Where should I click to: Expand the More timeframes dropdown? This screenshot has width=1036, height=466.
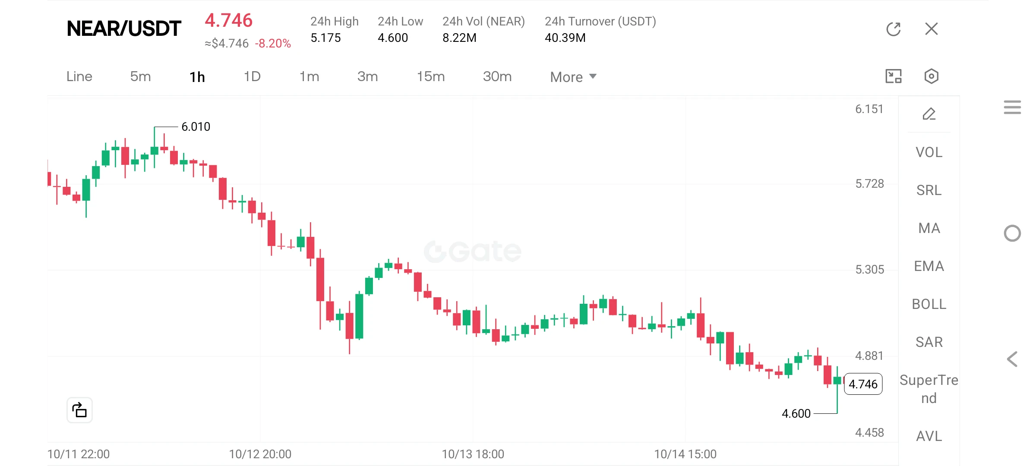(x=573, y=77)
